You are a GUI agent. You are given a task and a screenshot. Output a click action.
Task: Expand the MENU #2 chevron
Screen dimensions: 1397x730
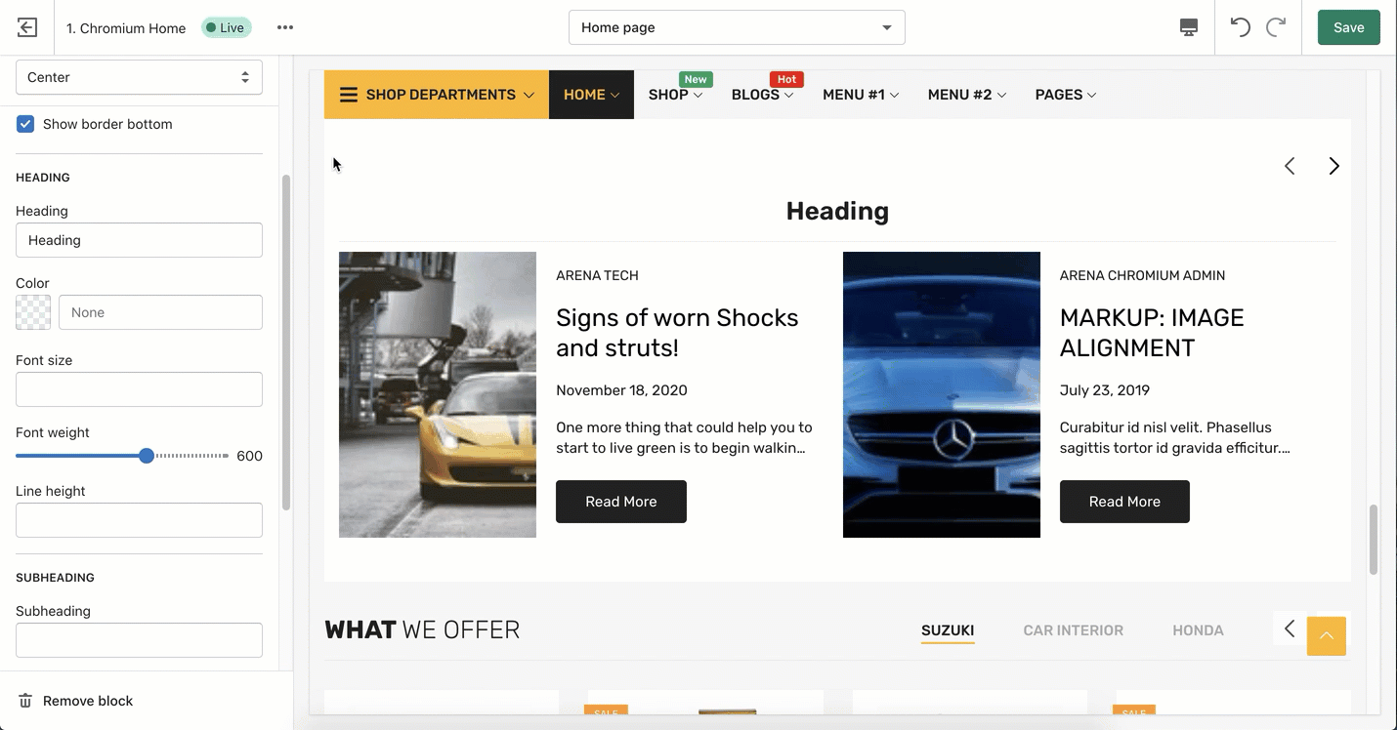pyautogui.click(x=1002, y=95)
